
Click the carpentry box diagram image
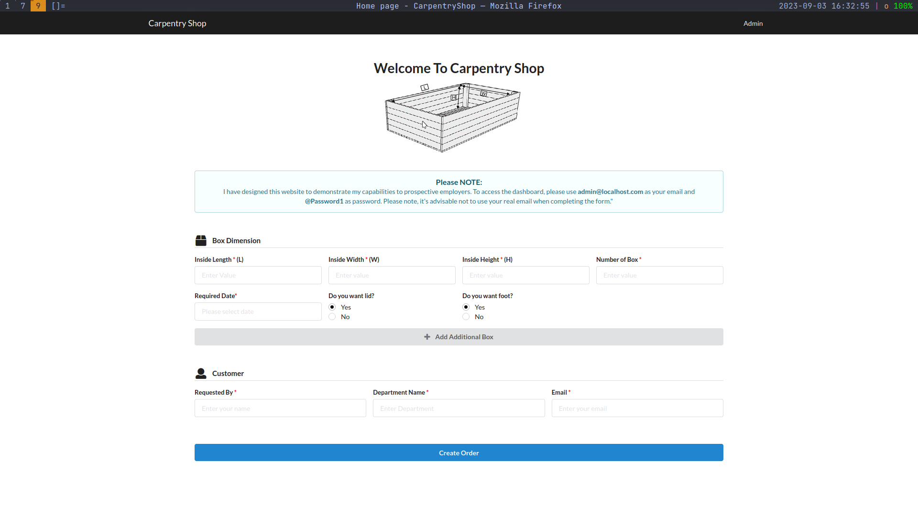pyautogui.click(x=452, y=118)
